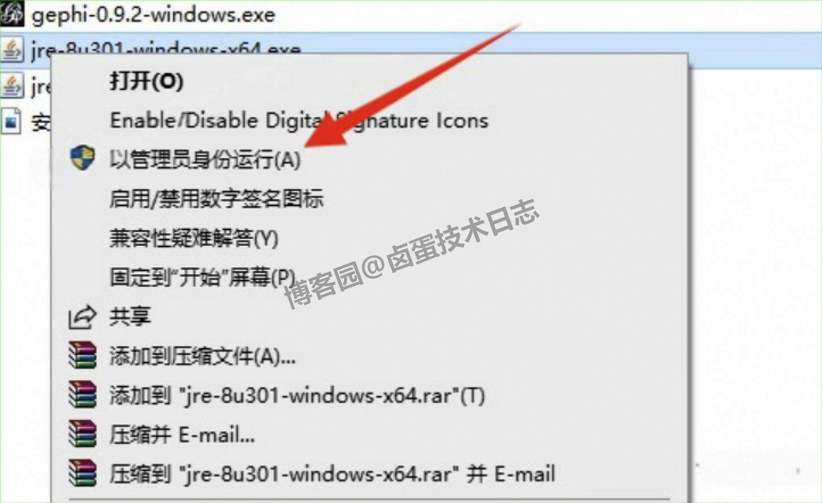The width and height of the screenshot is (822, 503).
Task: Select Enable/Disable Digital Signature Icons entry
Action: click(x=299, y=120)
